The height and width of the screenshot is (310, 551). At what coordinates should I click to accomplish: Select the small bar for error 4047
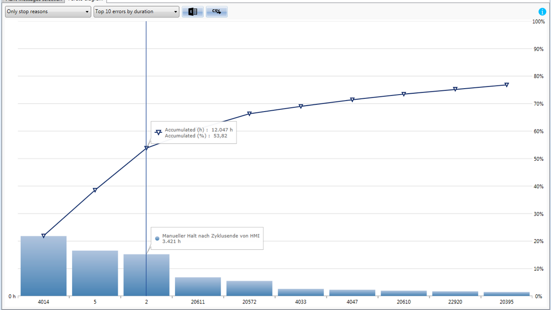click(352, 293)
